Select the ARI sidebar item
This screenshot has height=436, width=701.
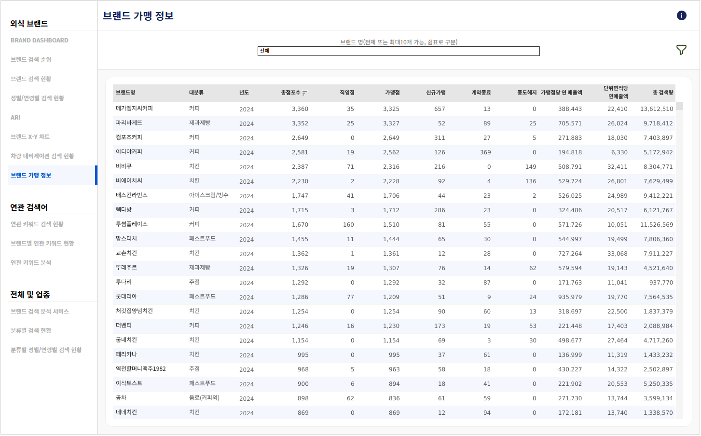15,118
